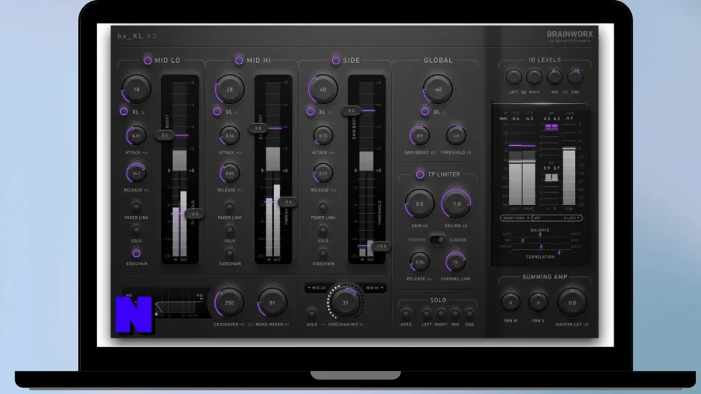Image resolution: width=701 pixels, height=394 pixels.
Task: Enable AUTO in the SOLO section
Action: pos(406,313)
